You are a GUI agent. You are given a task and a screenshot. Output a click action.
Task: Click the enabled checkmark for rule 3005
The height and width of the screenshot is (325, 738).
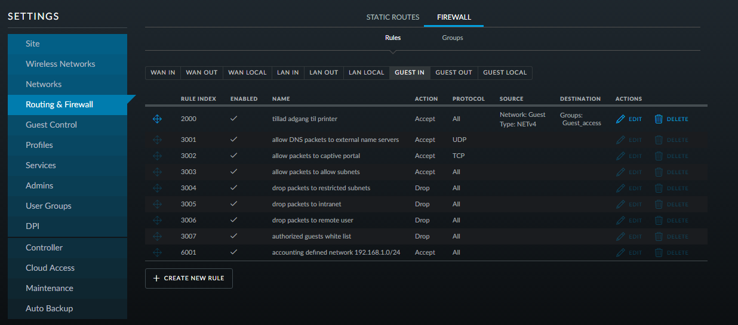(x=234, y=204)
